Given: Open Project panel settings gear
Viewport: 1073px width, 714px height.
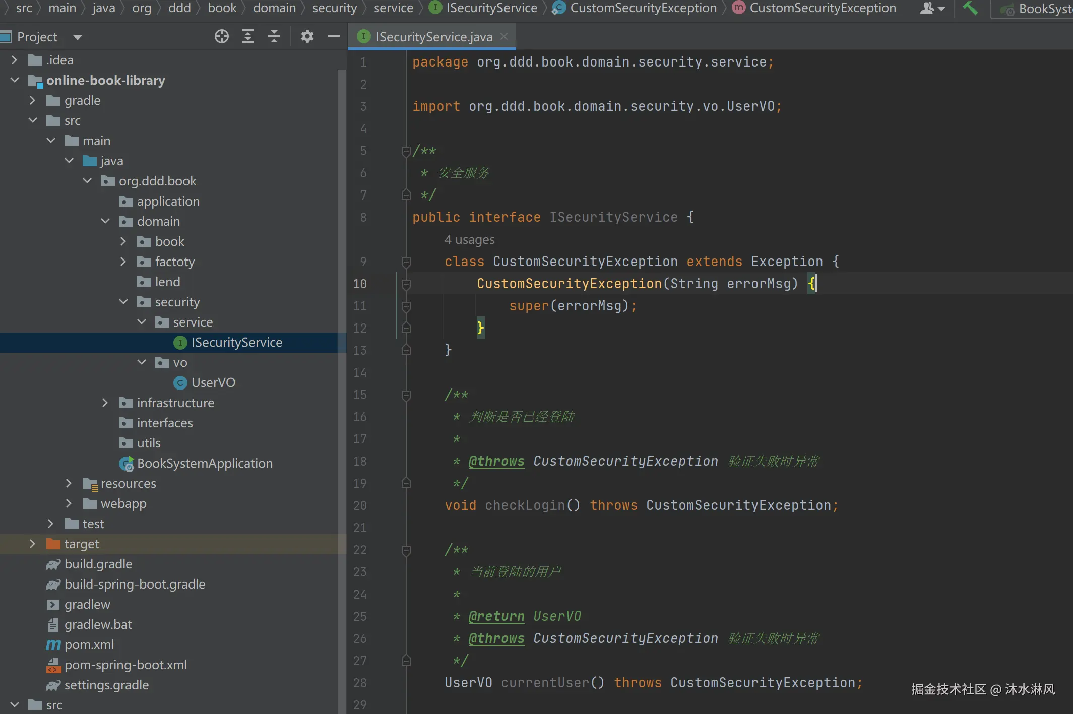Looking at the screenshot, I should pyautogui.click(x=307, y=36).
